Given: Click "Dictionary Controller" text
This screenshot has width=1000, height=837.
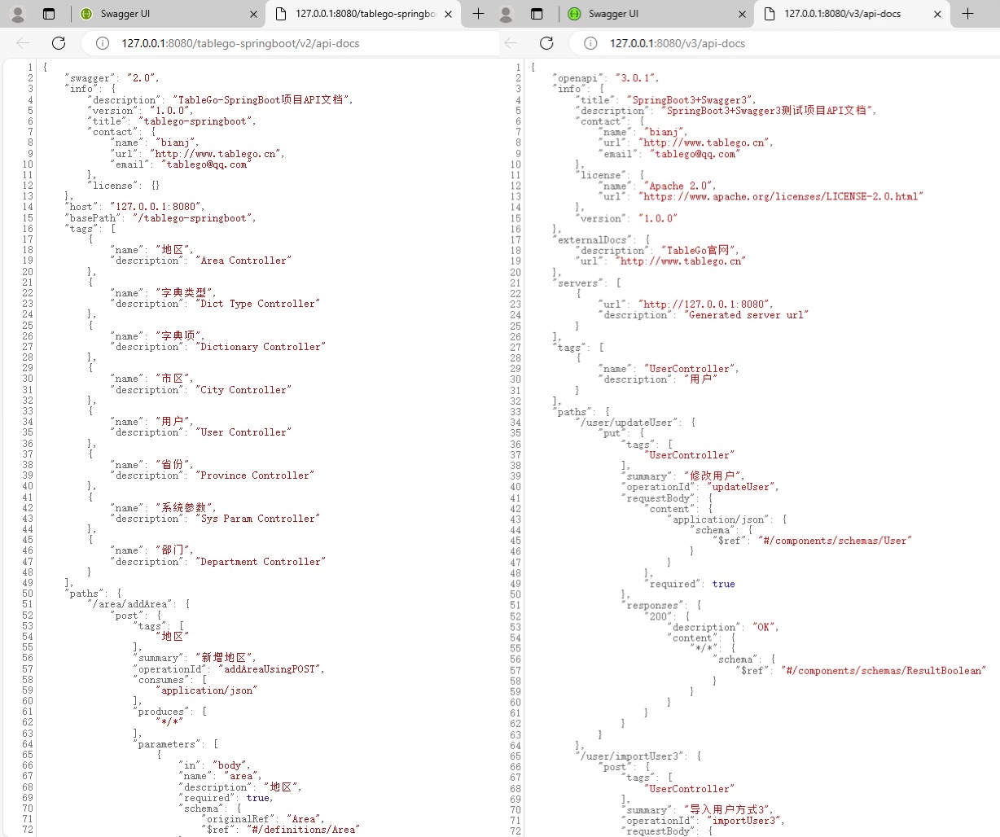Looking at the screenshot, I should pyautogui.click(x=261, y=347).
